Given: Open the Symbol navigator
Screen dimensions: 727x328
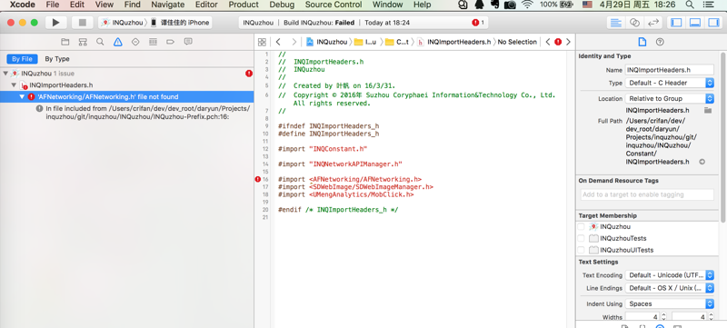Looking at the screenshot, I should [83, 42].
